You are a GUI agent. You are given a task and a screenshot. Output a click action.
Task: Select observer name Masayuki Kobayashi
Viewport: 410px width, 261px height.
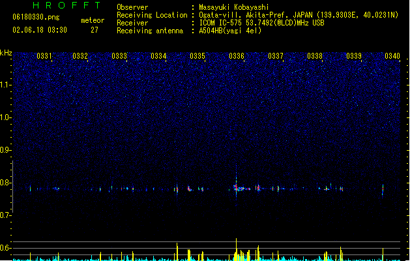tap(234, 7)
